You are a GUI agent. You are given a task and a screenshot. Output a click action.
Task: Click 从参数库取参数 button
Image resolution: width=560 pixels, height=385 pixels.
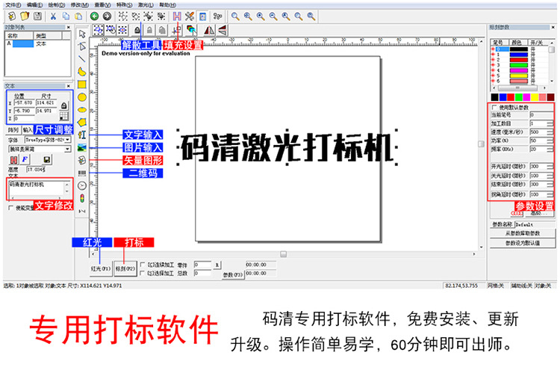[x=523, y=233]
